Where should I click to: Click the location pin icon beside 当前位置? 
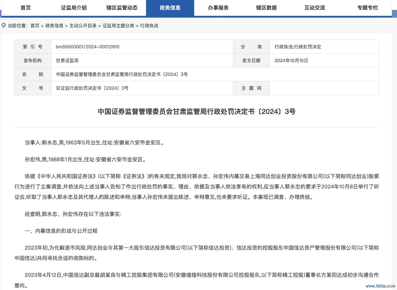click(x=4, y=25)
